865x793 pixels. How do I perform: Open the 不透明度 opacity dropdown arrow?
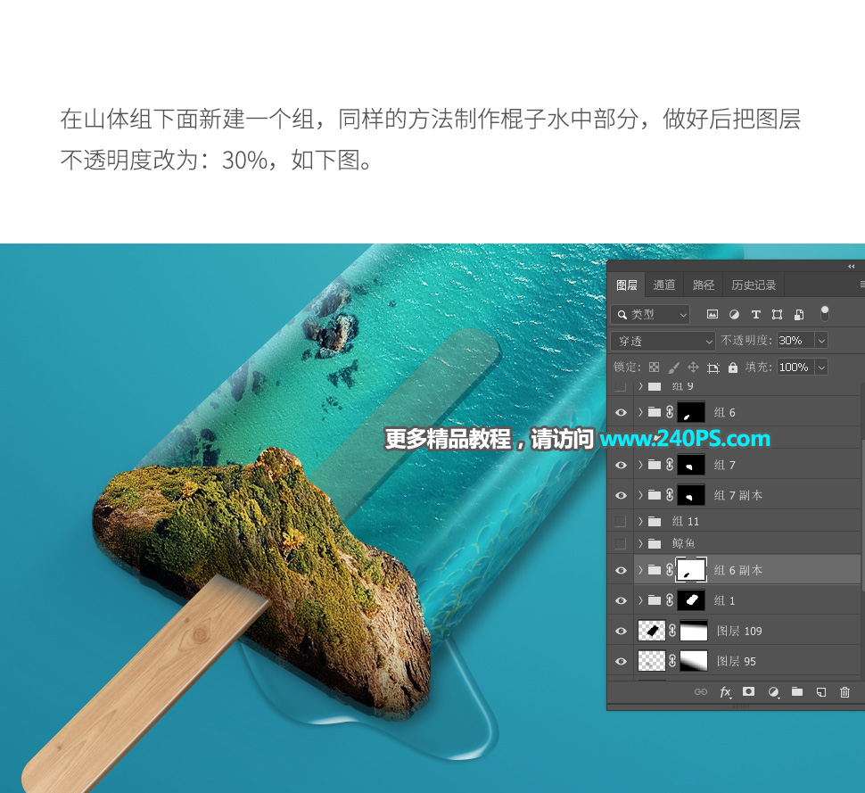[x=820, y=341]
